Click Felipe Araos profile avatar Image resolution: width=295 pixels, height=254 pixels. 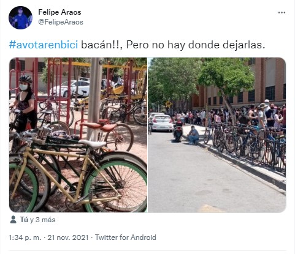(20, 18)
